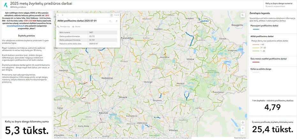Screen dimensions: 297x139
Task: Click the Rokiškis label on the map
Action: click(189, 18)
